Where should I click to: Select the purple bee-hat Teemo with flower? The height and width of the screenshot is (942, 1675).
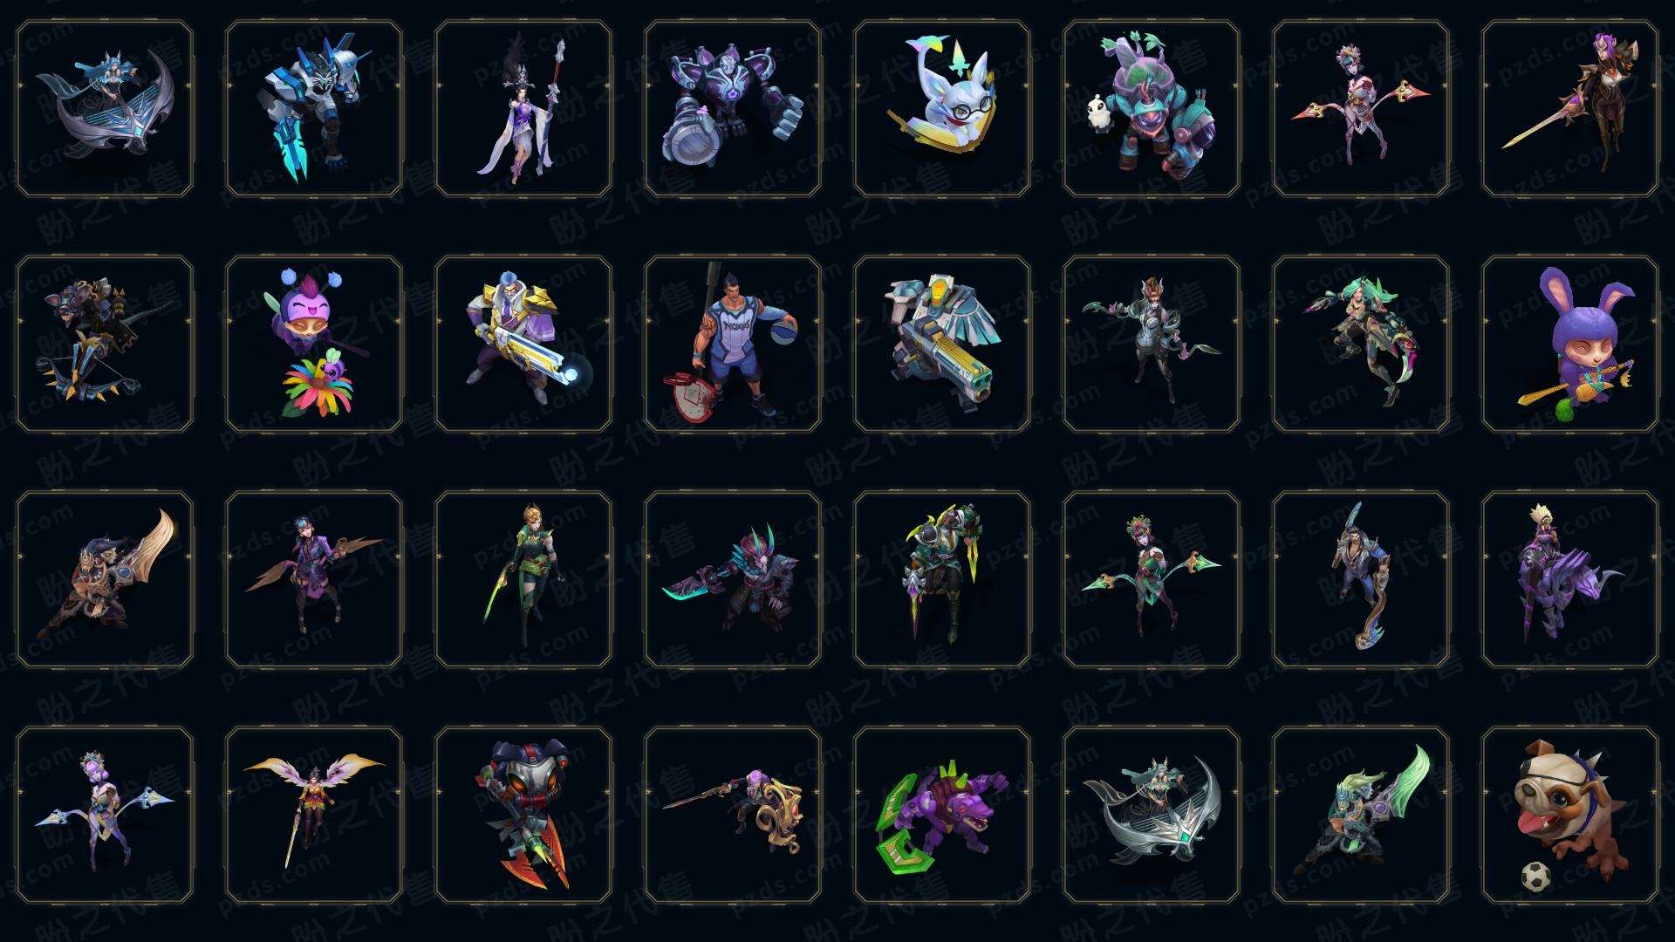[314, 344]
